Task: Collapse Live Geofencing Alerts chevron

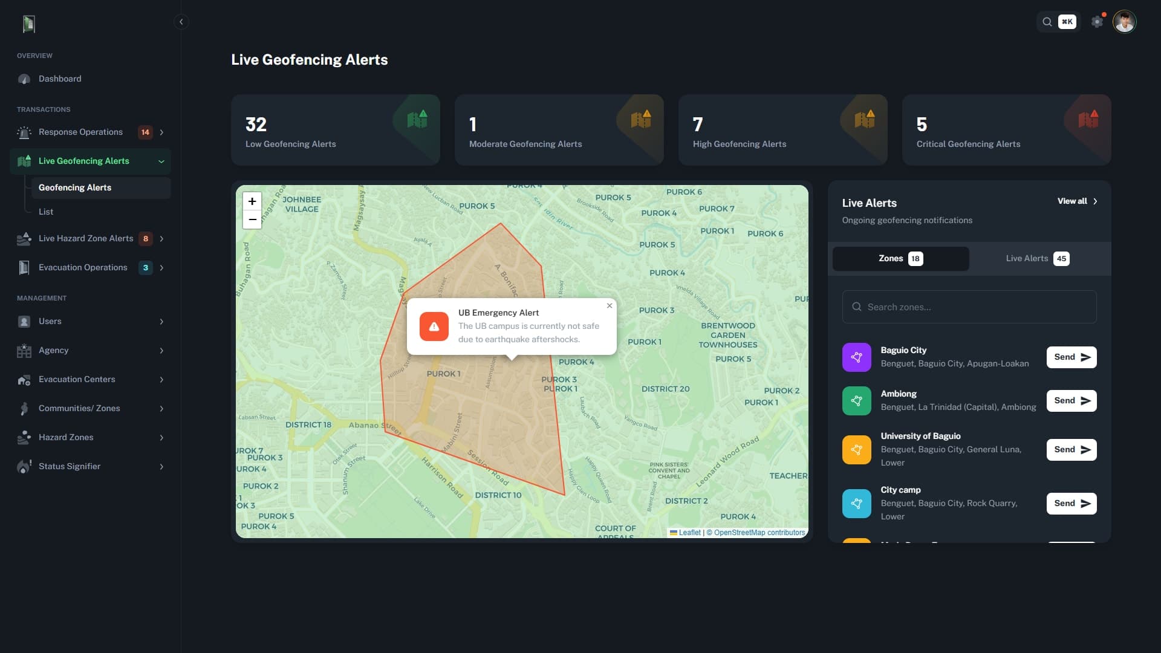Action: 161,161
